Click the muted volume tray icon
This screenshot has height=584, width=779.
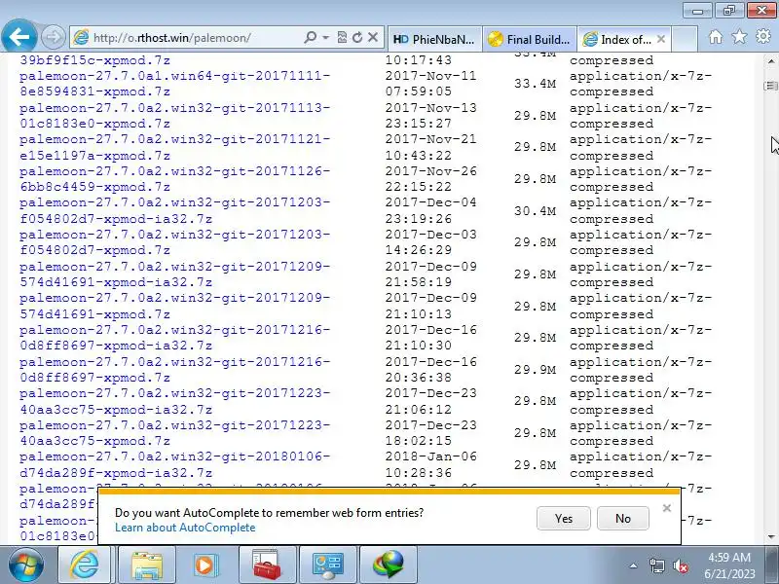coord(680,566)
